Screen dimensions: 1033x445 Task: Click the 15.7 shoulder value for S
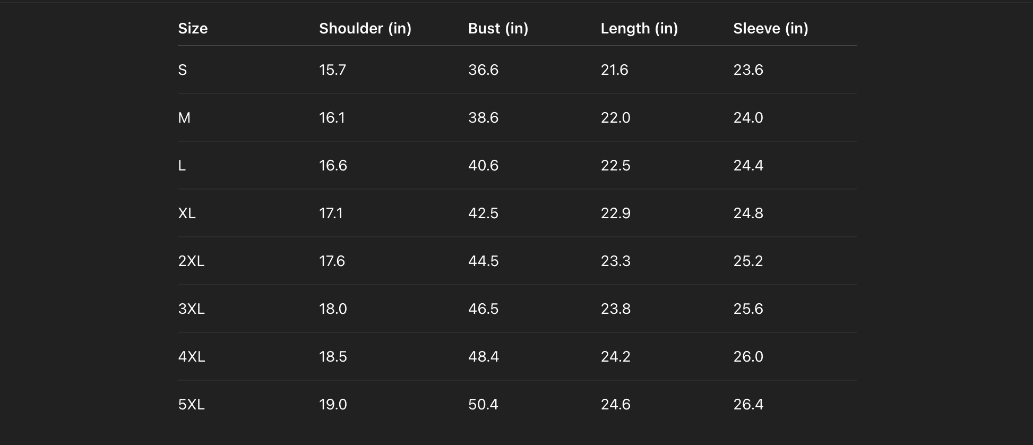(332, 70)
